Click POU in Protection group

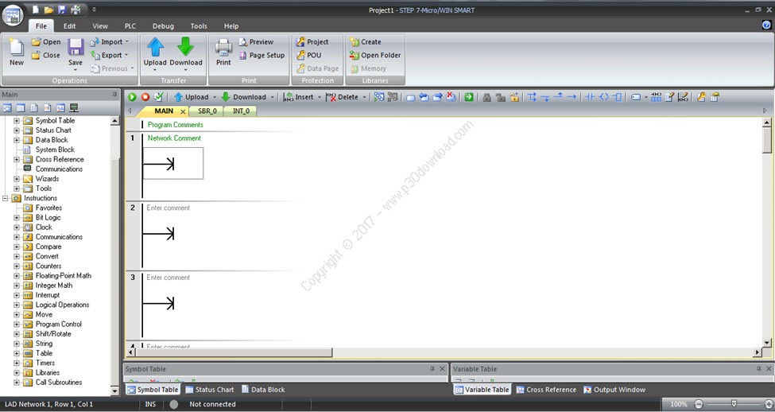(309, 56)
